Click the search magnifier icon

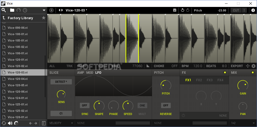click(x=4, y=10)
